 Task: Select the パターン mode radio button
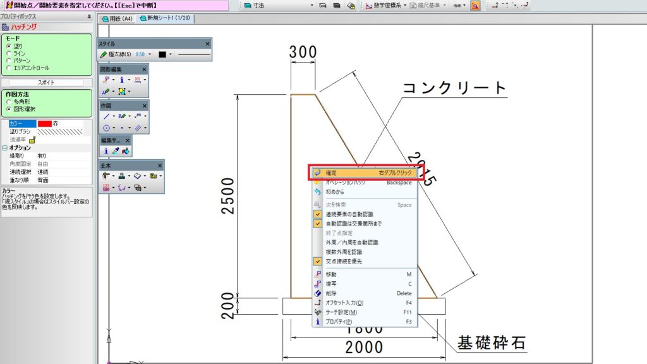9,60
